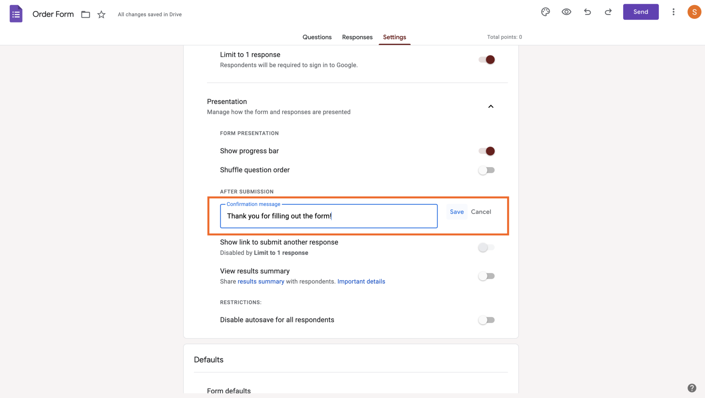
Task: Open the Important details link
Action: (x=361, y=281)
